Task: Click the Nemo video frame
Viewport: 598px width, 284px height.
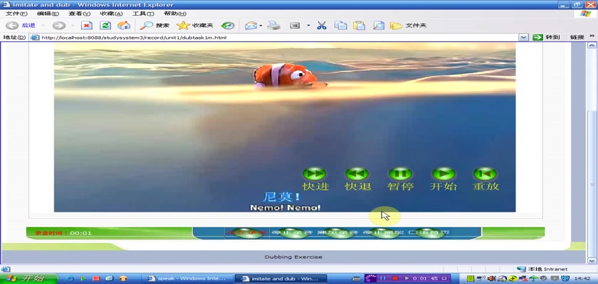Action: click(285, 127)
